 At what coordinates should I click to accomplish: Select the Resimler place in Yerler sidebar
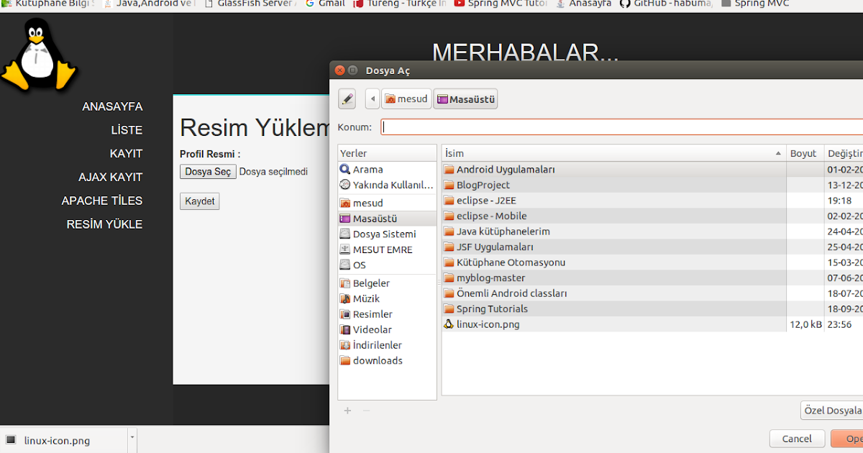point(373,314)
